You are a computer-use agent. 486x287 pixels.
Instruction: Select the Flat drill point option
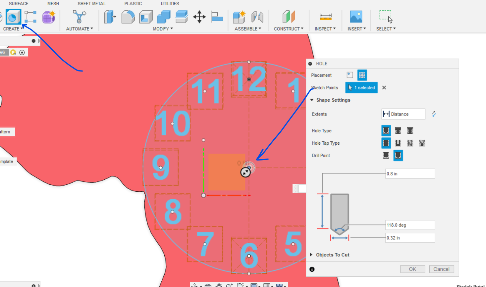(386, 155)
